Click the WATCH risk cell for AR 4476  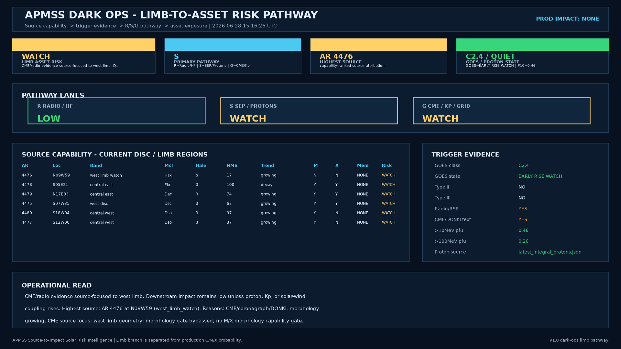388,175
